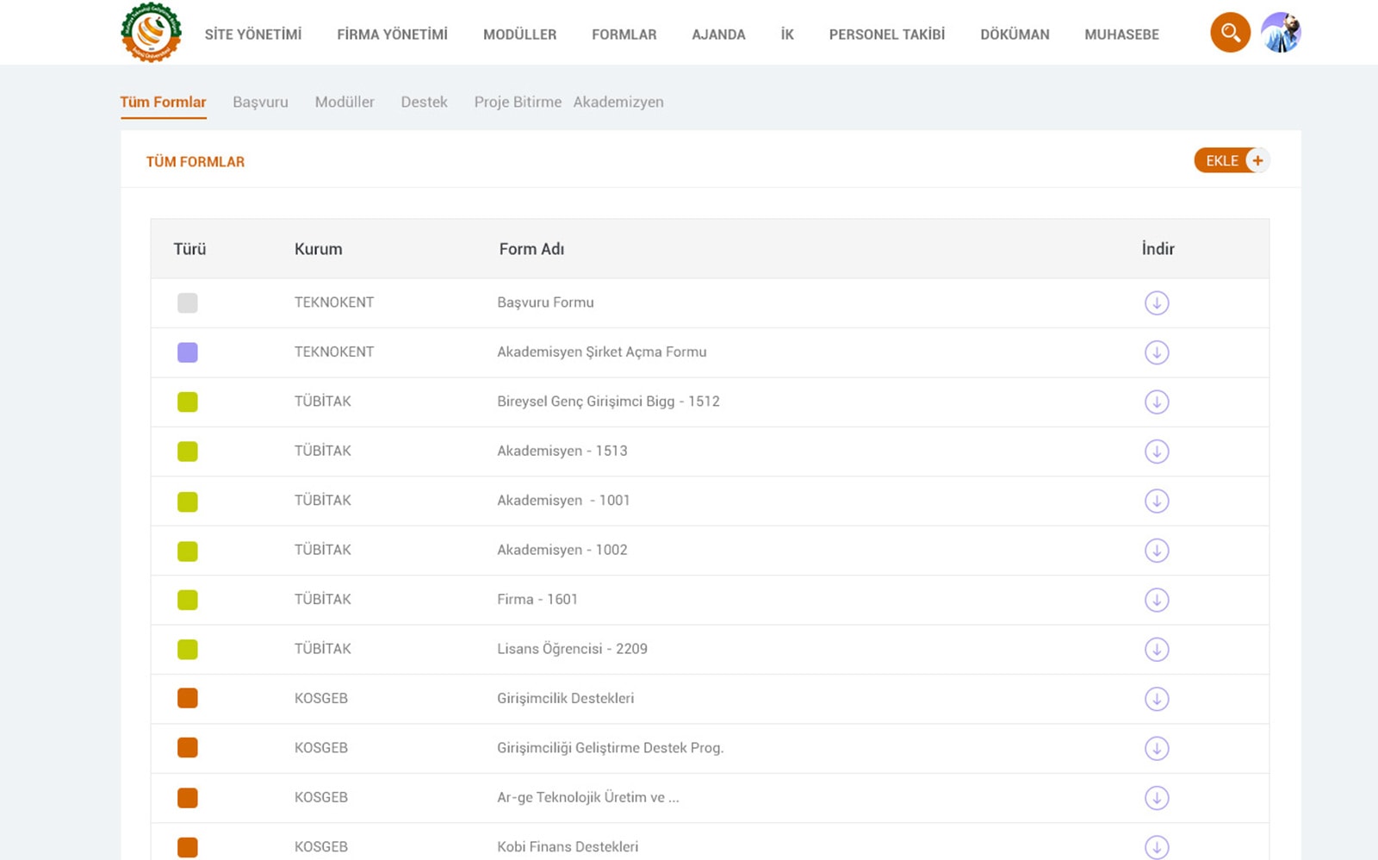
Task: Switch to the Başvuru tab
Action: [260, 102]
